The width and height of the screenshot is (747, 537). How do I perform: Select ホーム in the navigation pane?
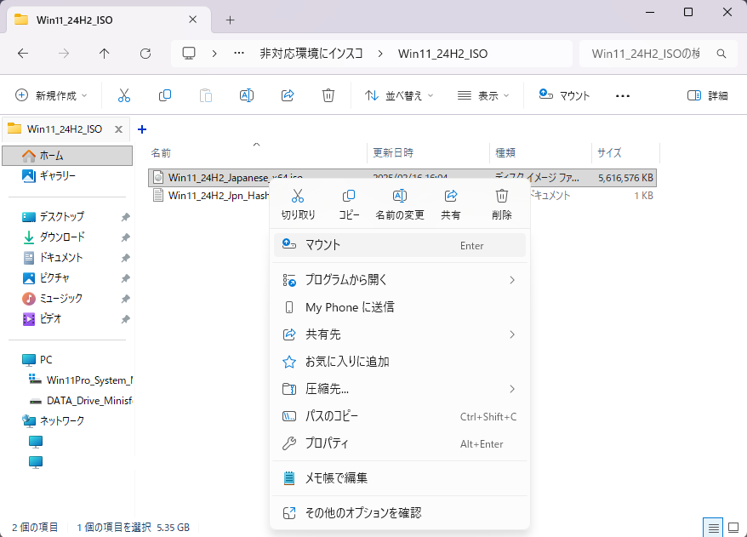click(x=67, y=156)
